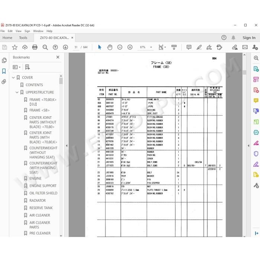Add a stamp with the stamp icon
260x260 pixels.
(x=219, y=47)
